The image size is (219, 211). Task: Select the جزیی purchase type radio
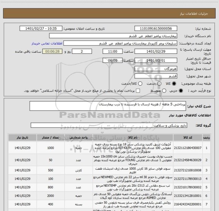181,91
